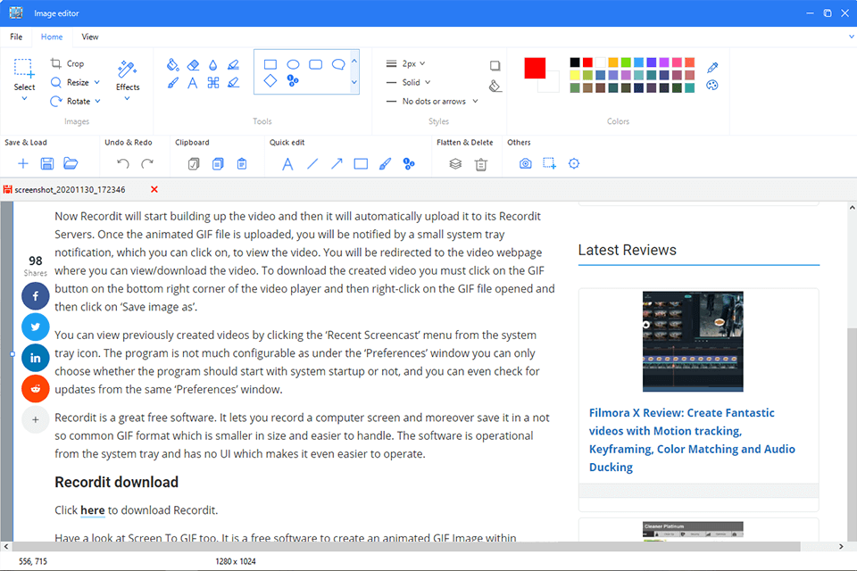
Task: Select the Eraser tool
Action: [193, 64]
